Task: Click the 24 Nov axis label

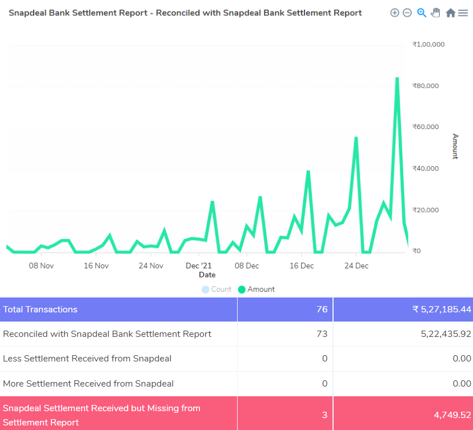Action: click(151, 266)
